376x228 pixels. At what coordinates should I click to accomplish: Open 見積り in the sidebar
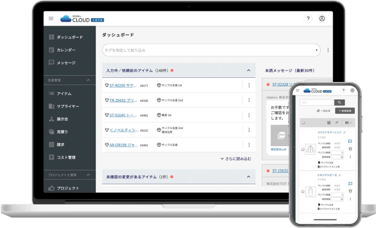click(59, 132)
